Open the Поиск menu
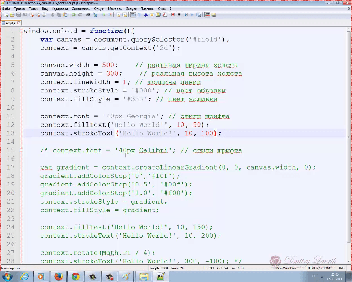Image resolution: width=352 pixels, height=282 pixels. [x=33, y=9]
